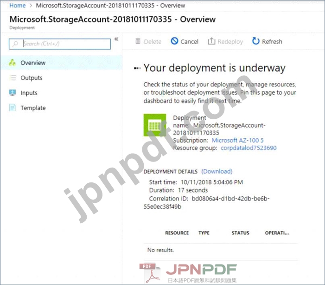
Task: Click the breadcrumb deployment name text
Action: [x=110, y=6]
